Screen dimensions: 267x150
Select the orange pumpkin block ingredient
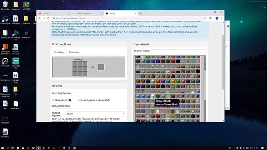(193, 101)
